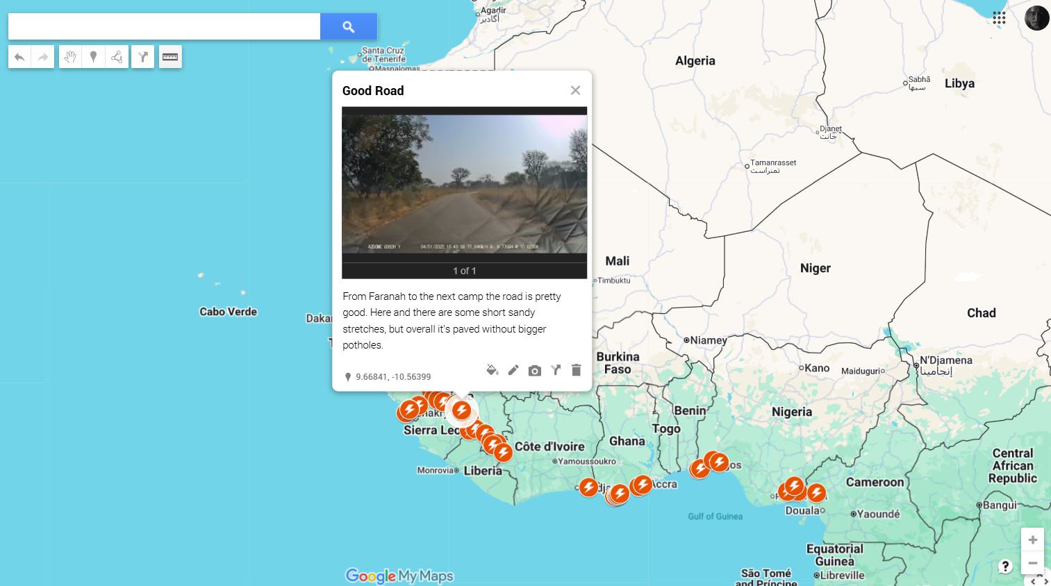Click the Add directions toolbar button
This screenshot has width=1051, height=586.
coord(142,57)
